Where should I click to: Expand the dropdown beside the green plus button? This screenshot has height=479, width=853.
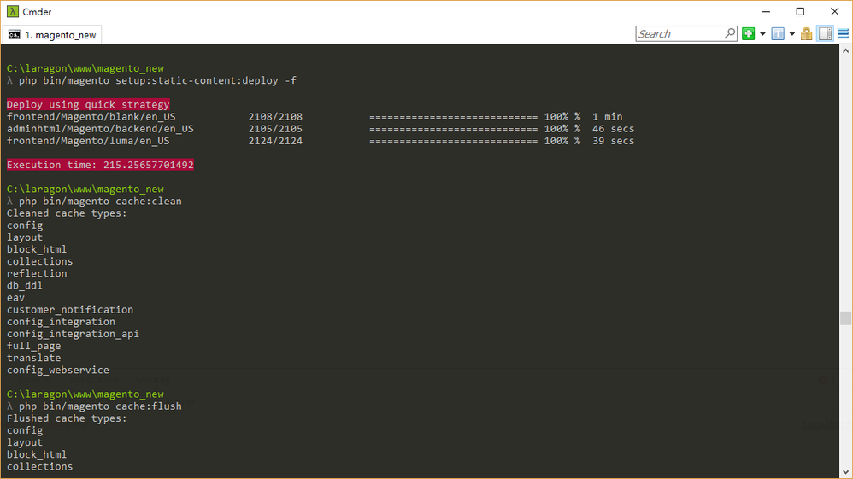click(762, 34)
